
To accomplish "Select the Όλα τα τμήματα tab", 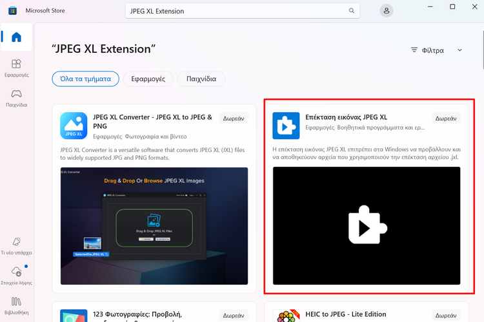I will (x=85, y=79).
